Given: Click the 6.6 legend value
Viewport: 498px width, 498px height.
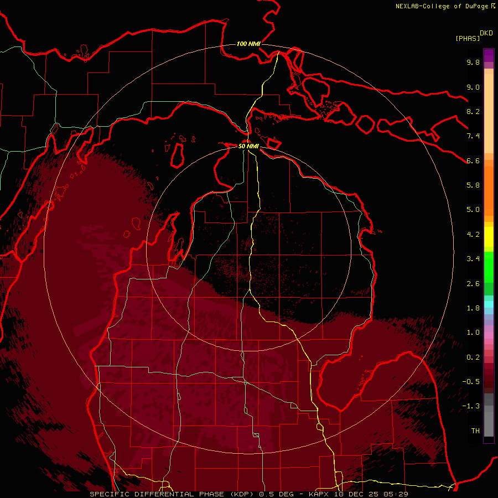Looking at the screenshot, I should 473,160.
